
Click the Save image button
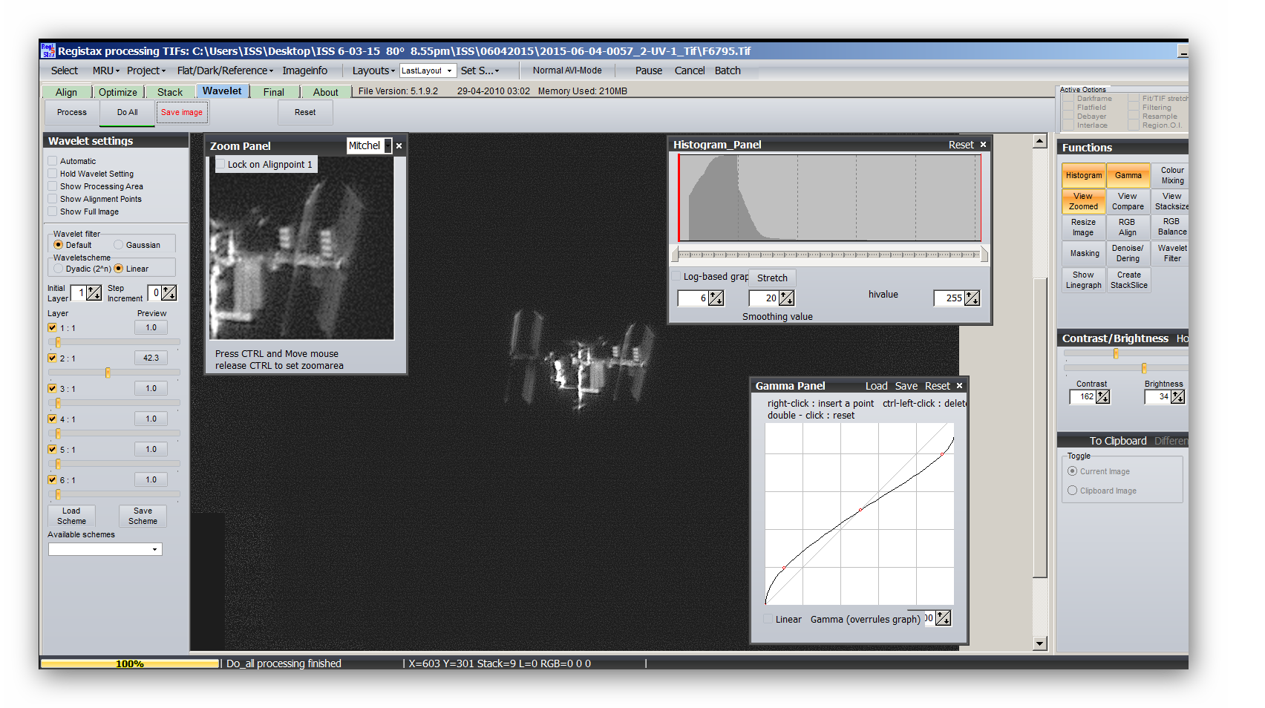(182, 113)
